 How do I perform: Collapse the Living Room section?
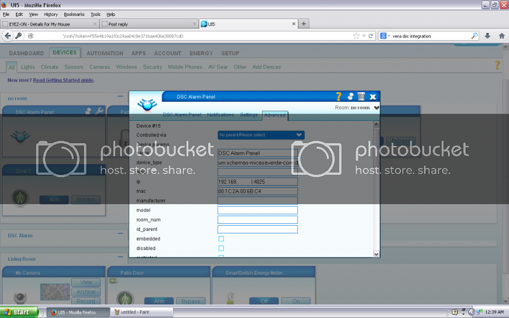click(120, 257)
